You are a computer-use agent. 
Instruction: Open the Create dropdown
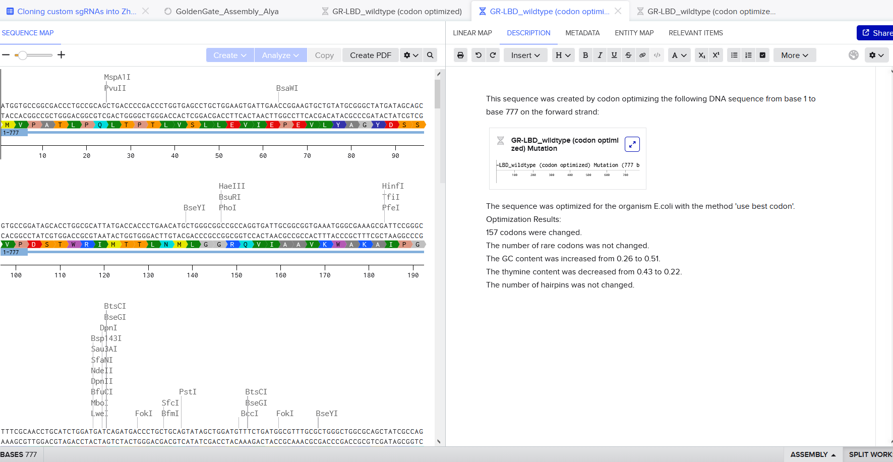point(230,55)
